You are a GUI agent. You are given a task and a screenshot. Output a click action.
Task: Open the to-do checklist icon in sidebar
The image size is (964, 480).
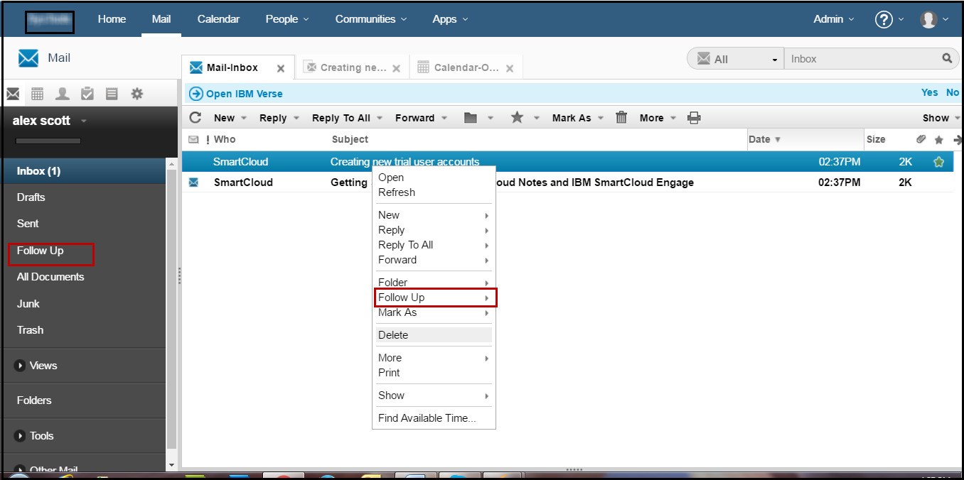pos(87,94)
